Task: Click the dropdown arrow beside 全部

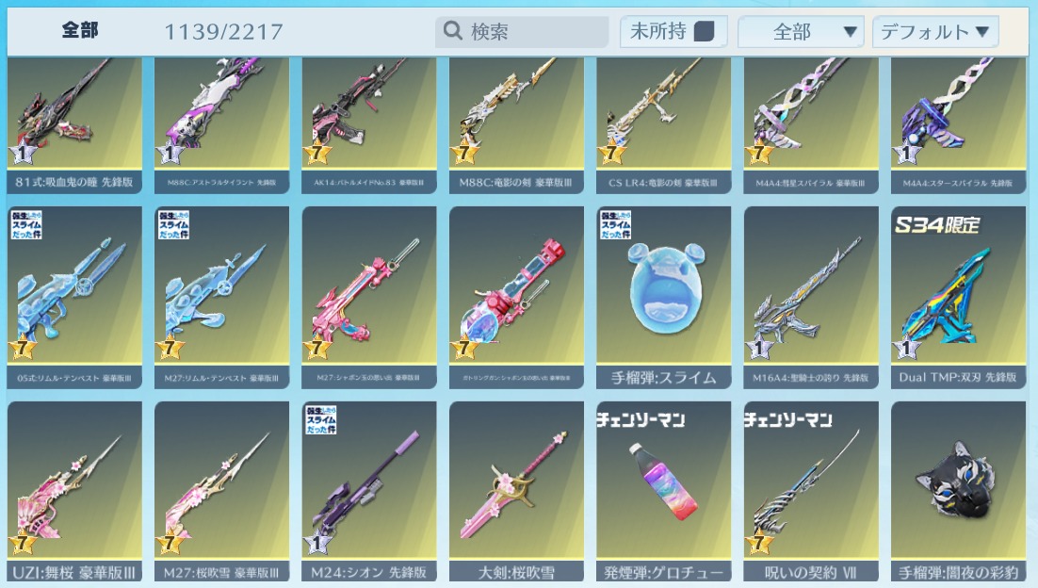Action: click(850, 31)
